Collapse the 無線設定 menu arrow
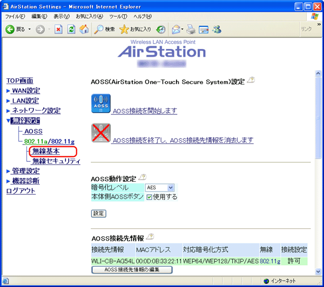The height and width of the screenshot is (287, 324). [8, 121]
